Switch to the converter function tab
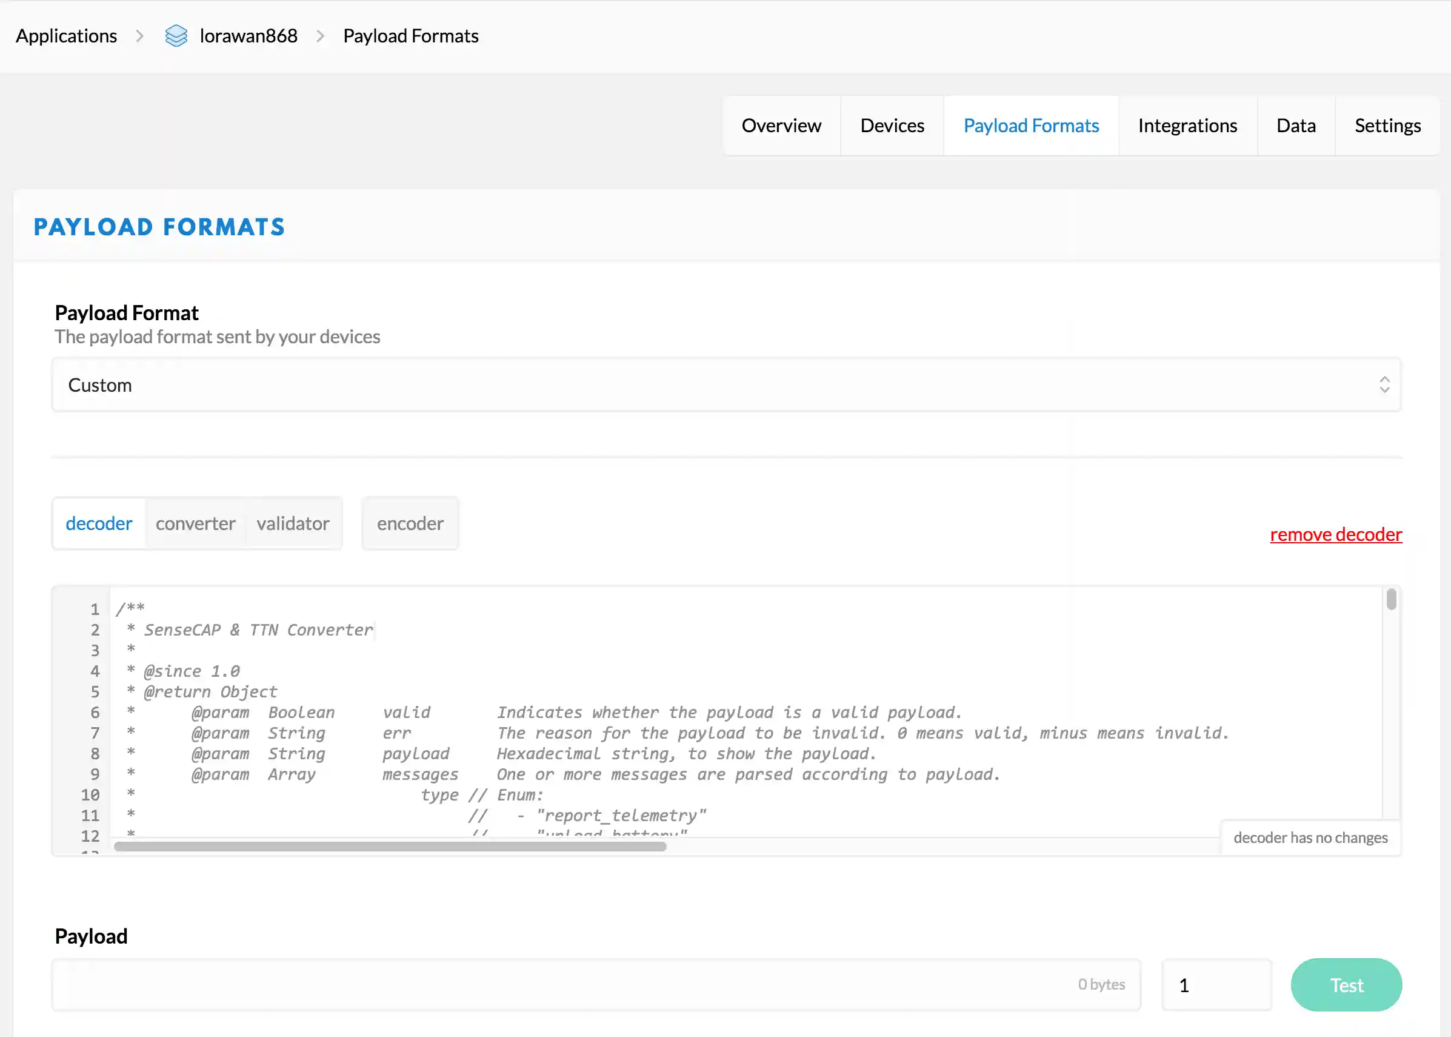The image size is (1451, 1037). coord(195,523)
